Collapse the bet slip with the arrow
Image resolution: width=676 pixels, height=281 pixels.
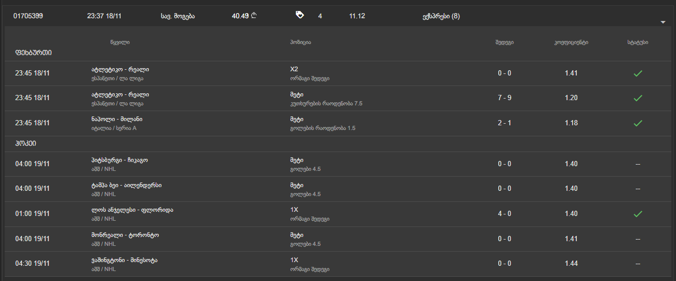pos(663,23)
